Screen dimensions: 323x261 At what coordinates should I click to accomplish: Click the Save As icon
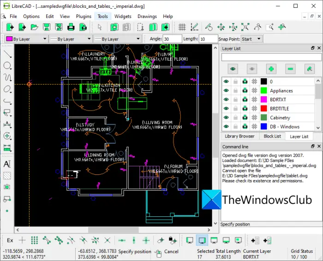coord(59,27)
